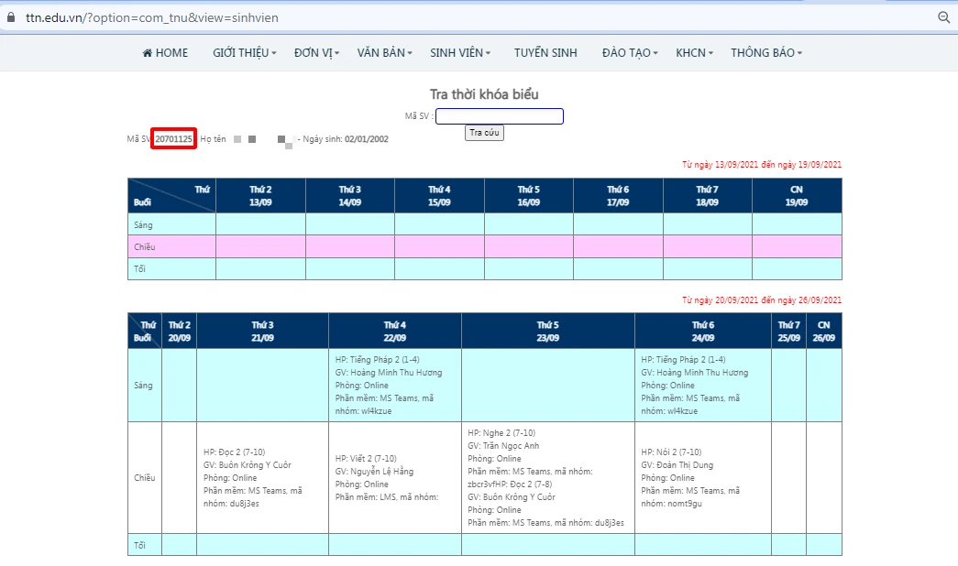Click the house icon beside HOME
The width and height of the screenshot is (958, 566).
pos(148,53)
